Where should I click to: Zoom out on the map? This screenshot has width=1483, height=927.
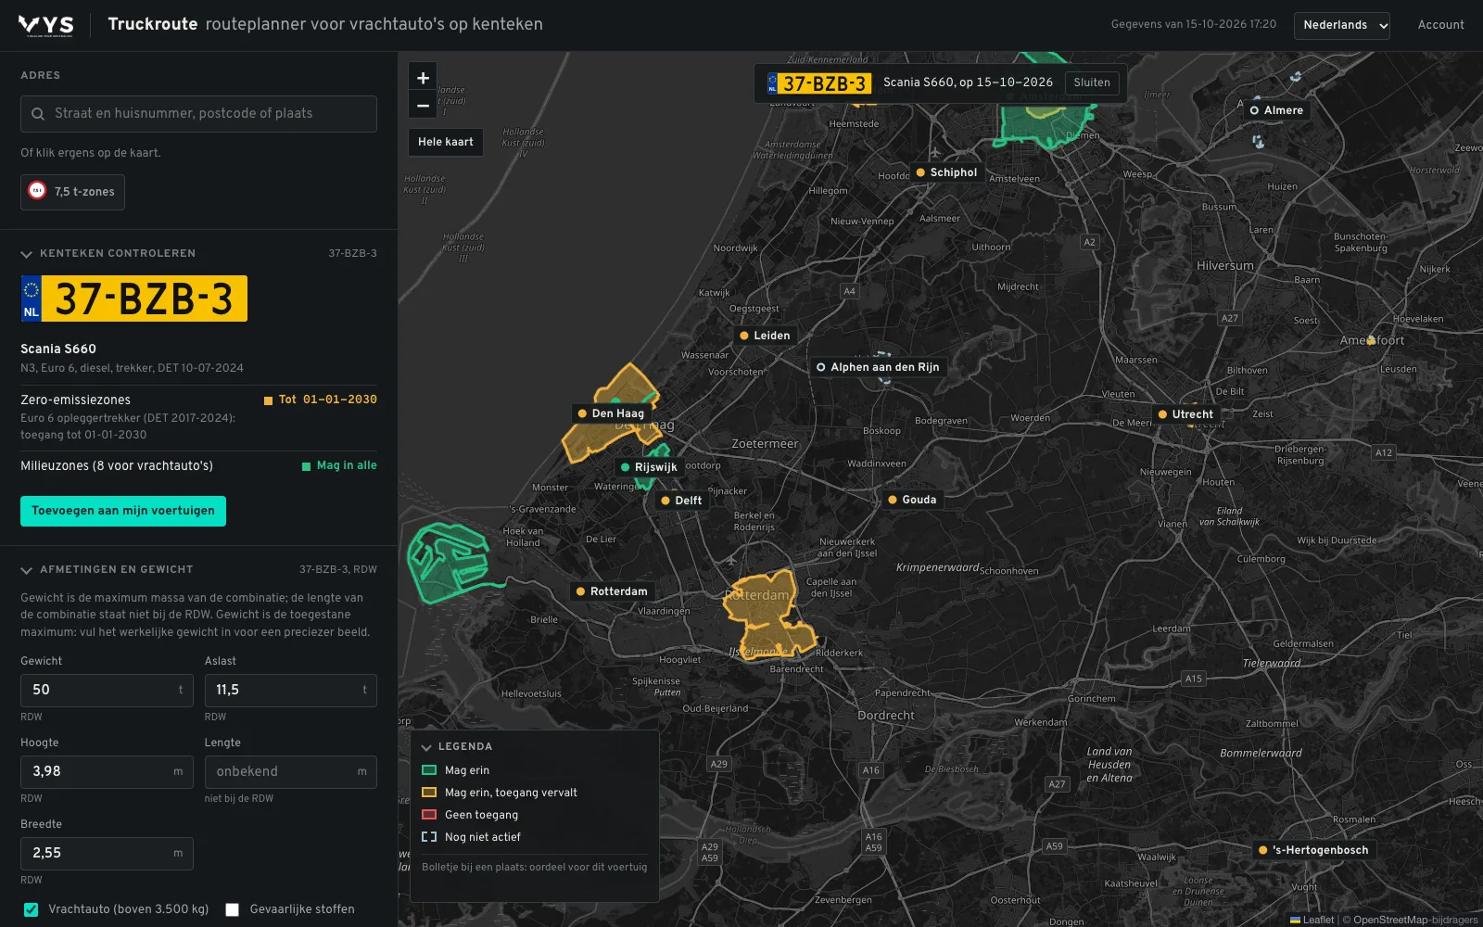[423, 105]
